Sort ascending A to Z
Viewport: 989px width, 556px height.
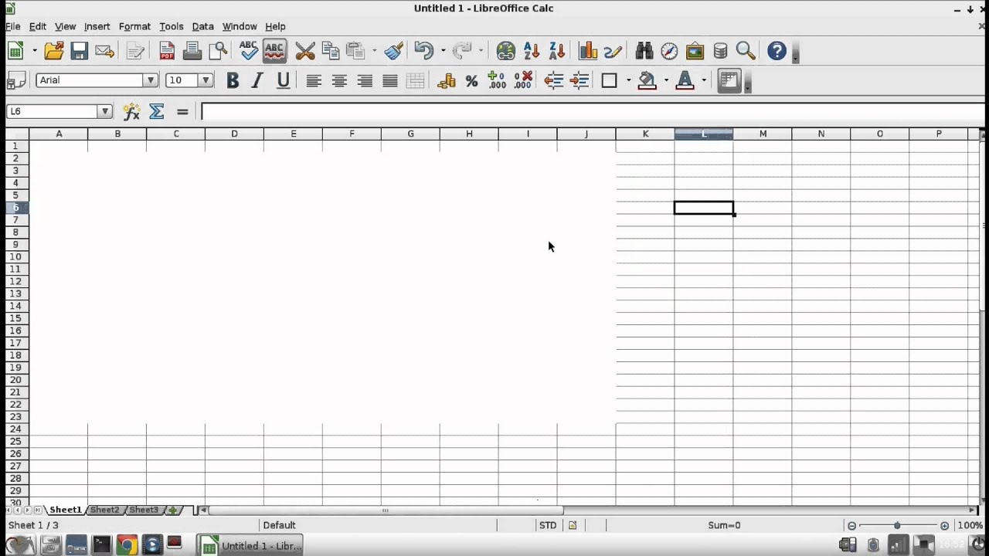pos(532,51)
